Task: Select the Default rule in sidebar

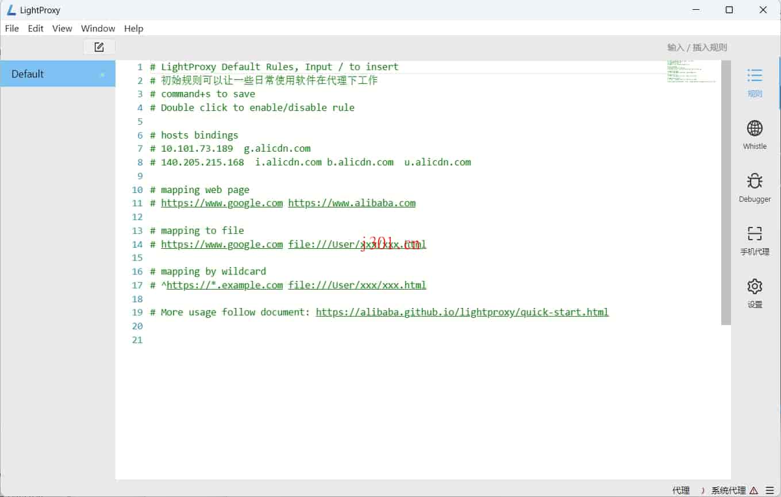Action: [x=57, y=74]
